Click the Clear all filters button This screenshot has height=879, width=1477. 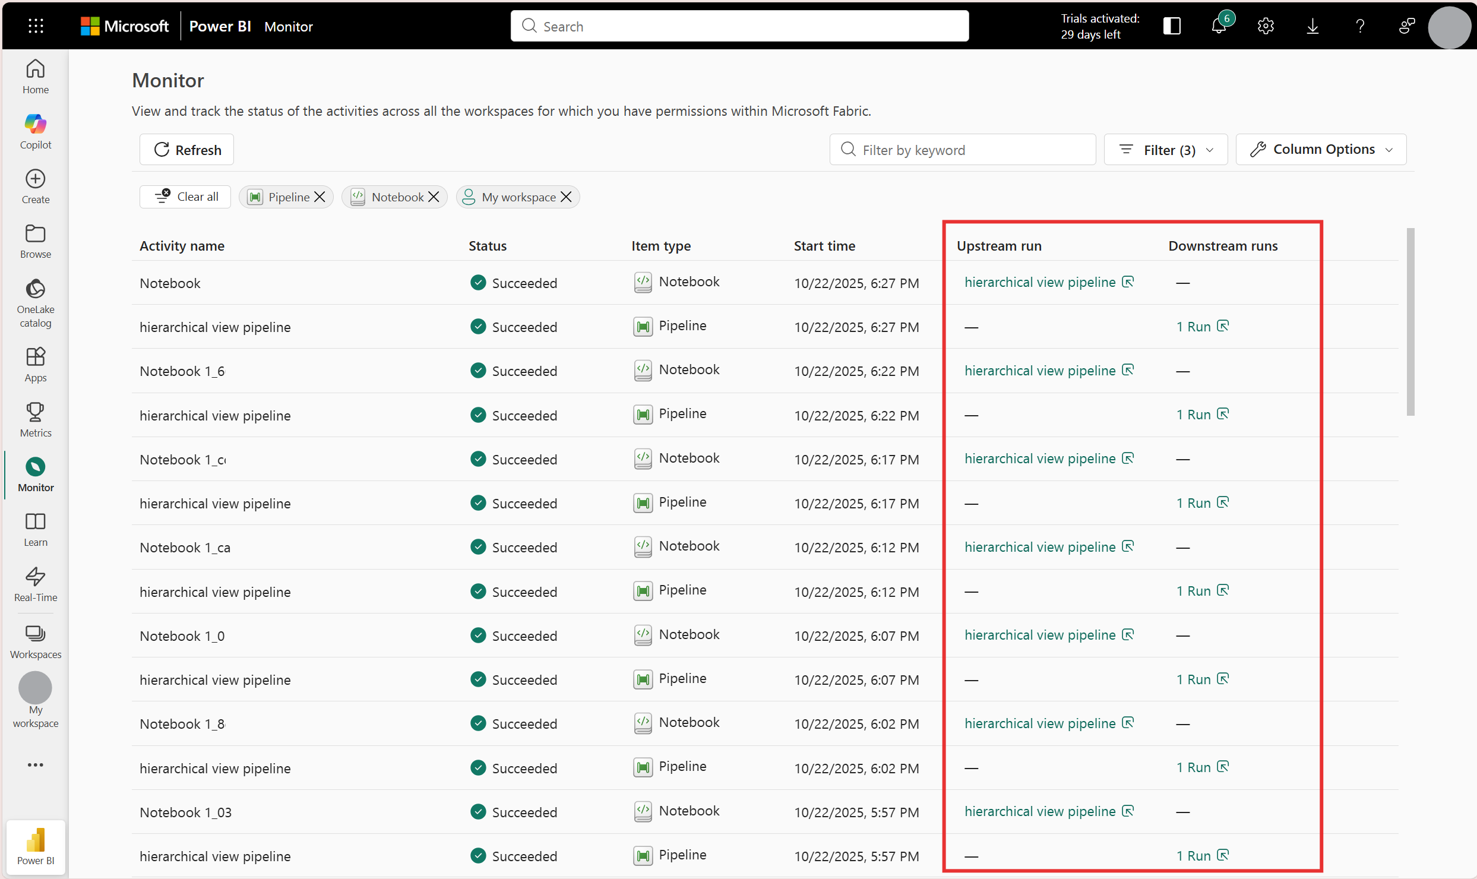pos(185,197)
